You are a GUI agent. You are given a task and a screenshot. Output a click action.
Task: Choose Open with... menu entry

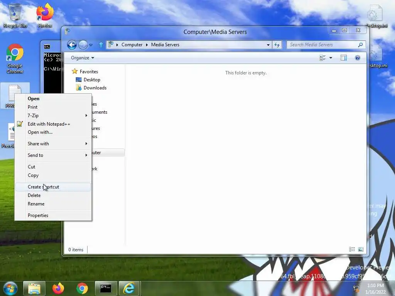tap(53, 132)
